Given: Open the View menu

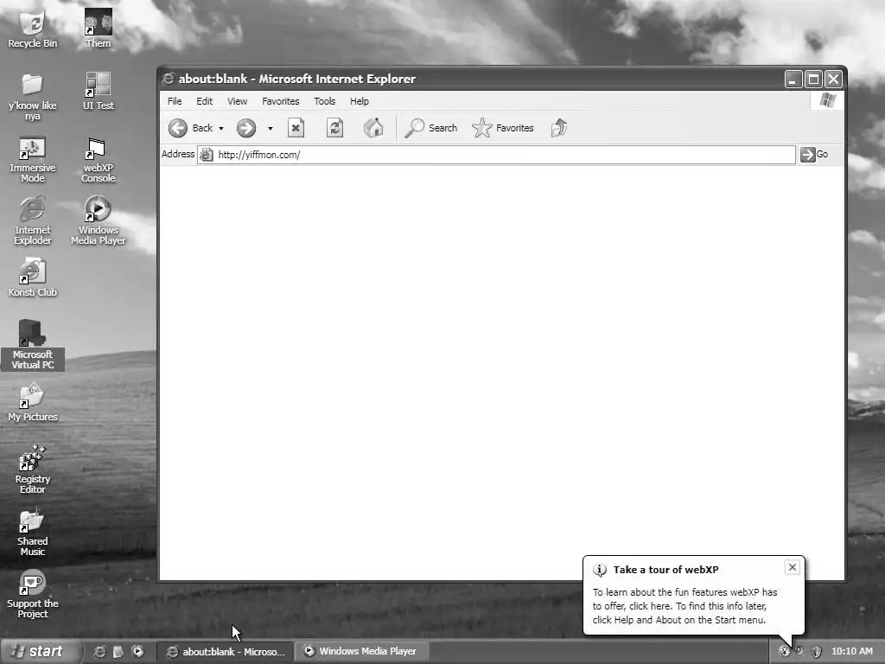Looking at the screenshot, I should click(x=237, y=101).
